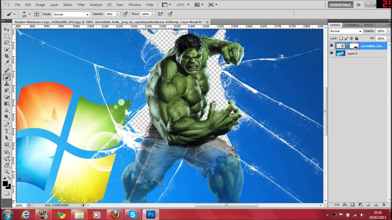The width and height of the screenshot is (392, 220).
Task: Select the Gradient tool
Action: tap(6, 104)
